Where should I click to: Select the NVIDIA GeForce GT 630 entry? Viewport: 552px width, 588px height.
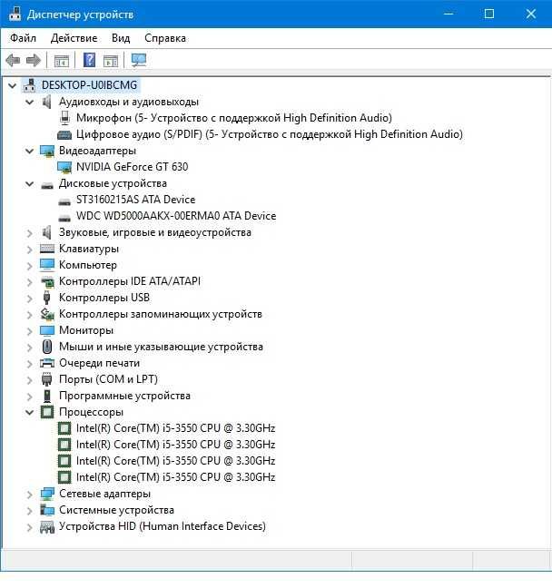click(132, 167)
